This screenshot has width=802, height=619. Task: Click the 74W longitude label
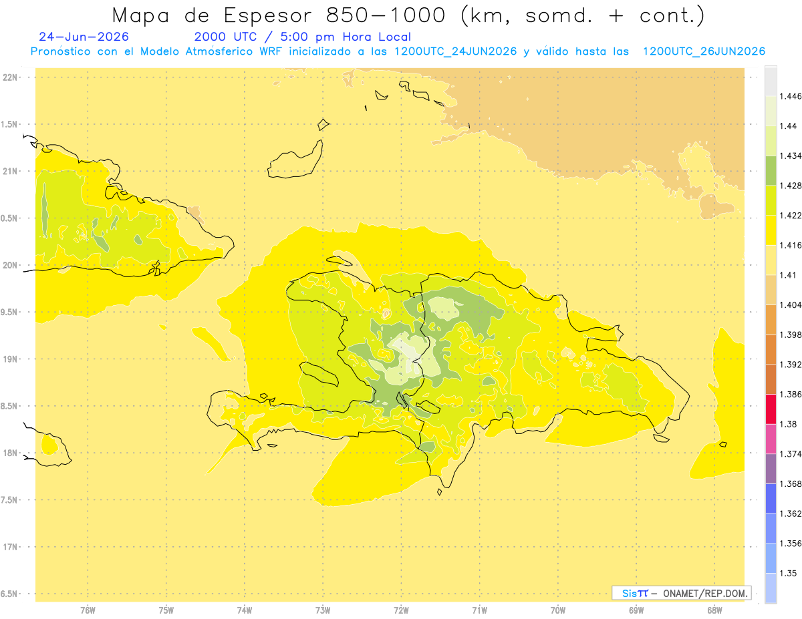coord(245,610)
